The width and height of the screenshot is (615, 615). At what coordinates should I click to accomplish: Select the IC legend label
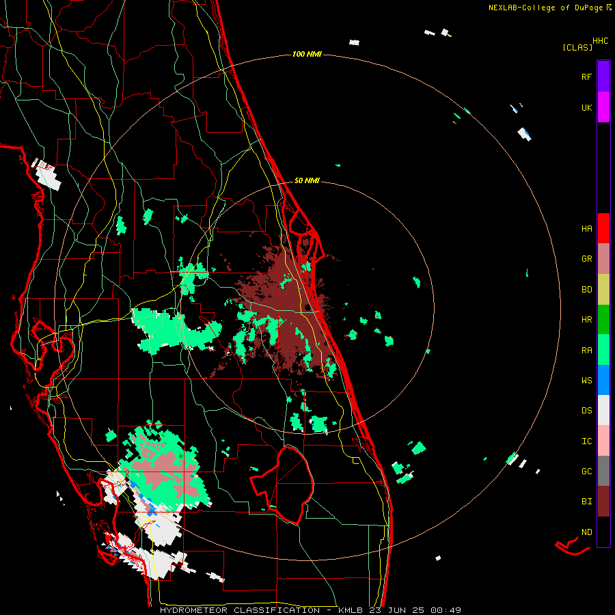(x=586, y=441)
